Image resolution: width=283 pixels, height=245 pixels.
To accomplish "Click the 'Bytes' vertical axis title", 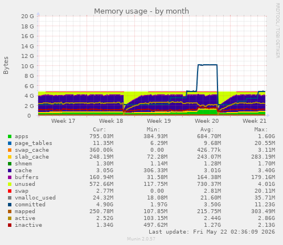I will (6, 65).
